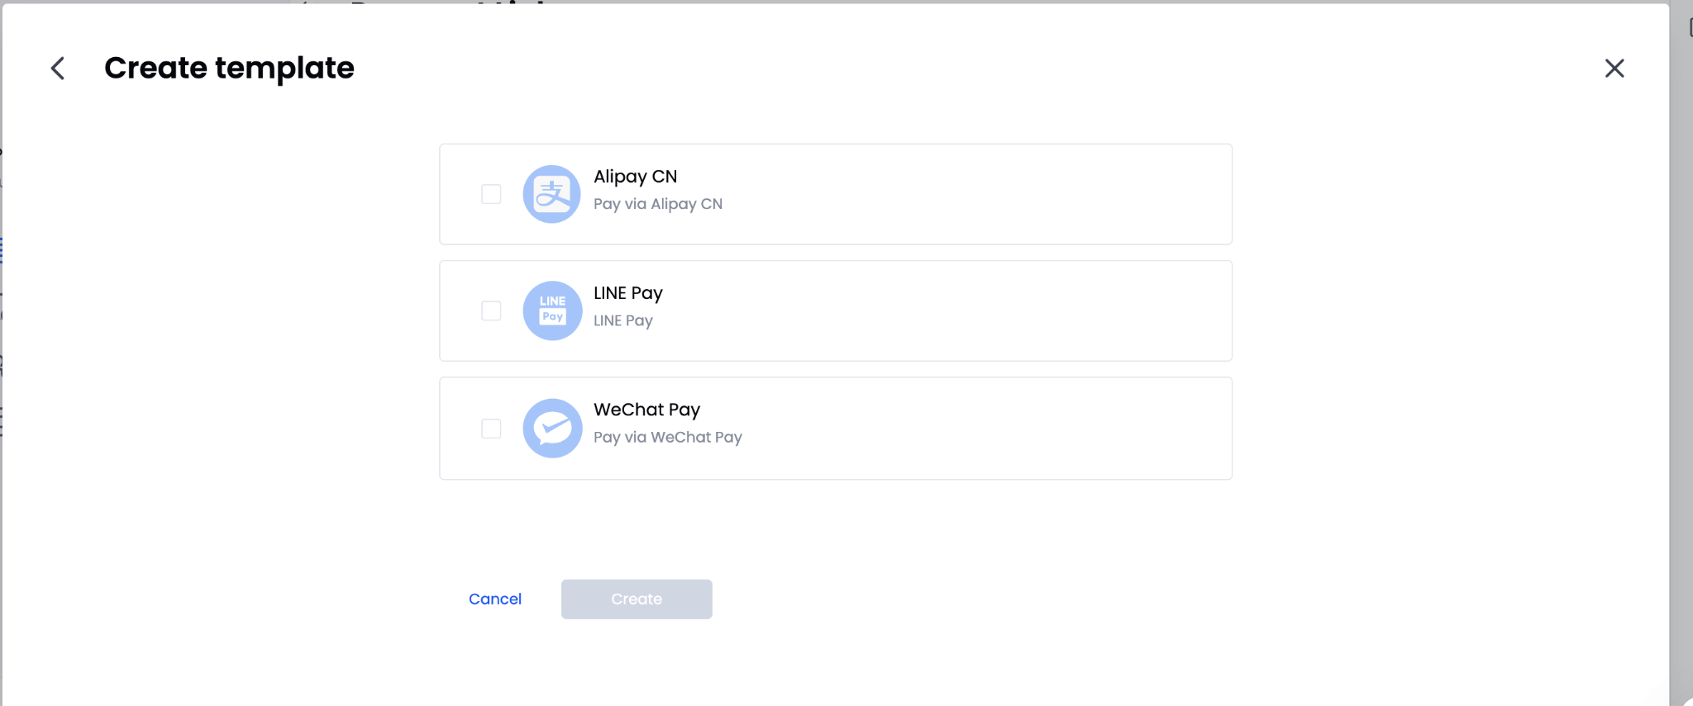
Task: Click the Alipay CN logo icon
Action: tap(552, 194)
